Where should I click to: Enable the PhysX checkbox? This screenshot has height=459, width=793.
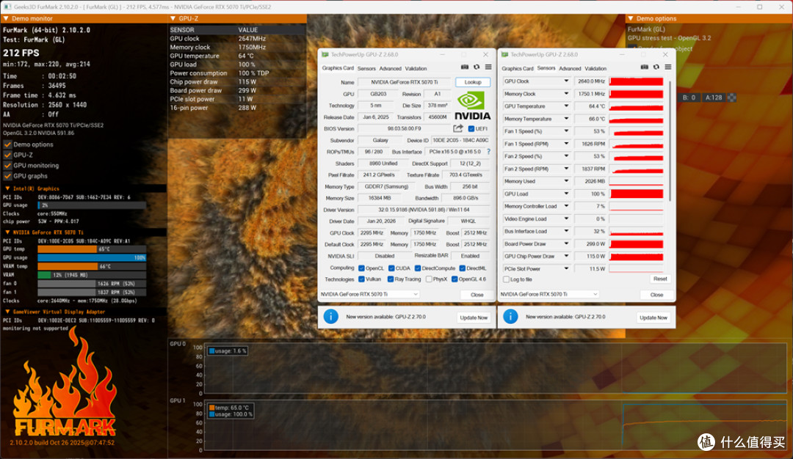(x=429, y=279)
